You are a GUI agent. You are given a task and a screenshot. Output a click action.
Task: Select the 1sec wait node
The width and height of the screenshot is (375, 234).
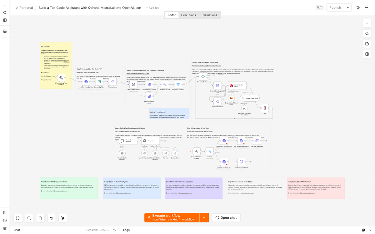pos(265,108)
